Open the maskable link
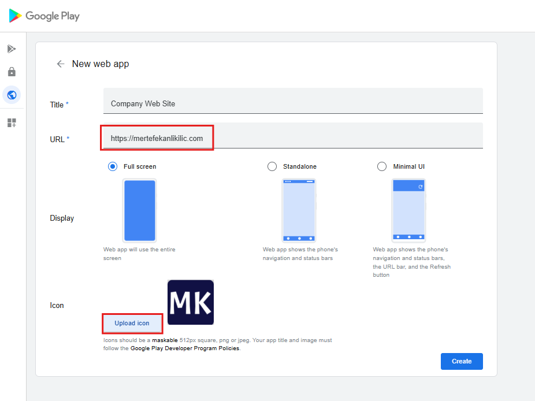This screenshot has height=401, width=535. coord(165,340)
